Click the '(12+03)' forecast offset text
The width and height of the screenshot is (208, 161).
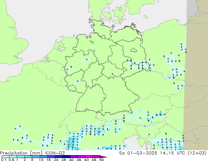click(x=197, y=153)
